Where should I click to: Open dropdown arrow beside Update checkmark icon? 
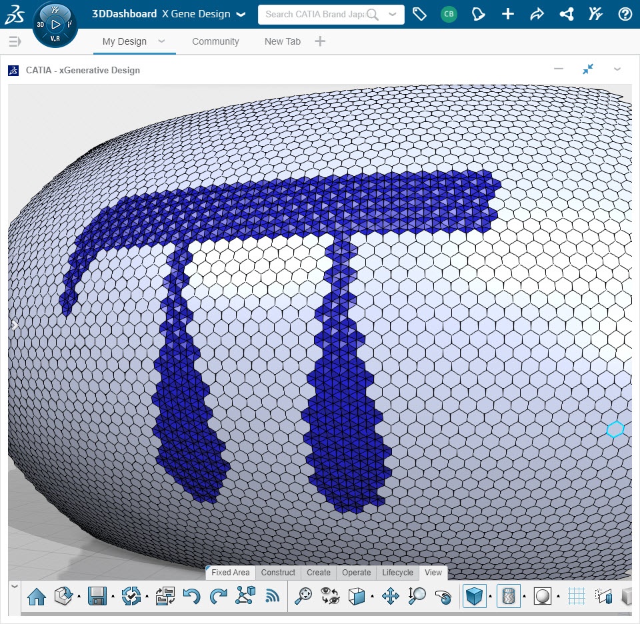point(147,597)
